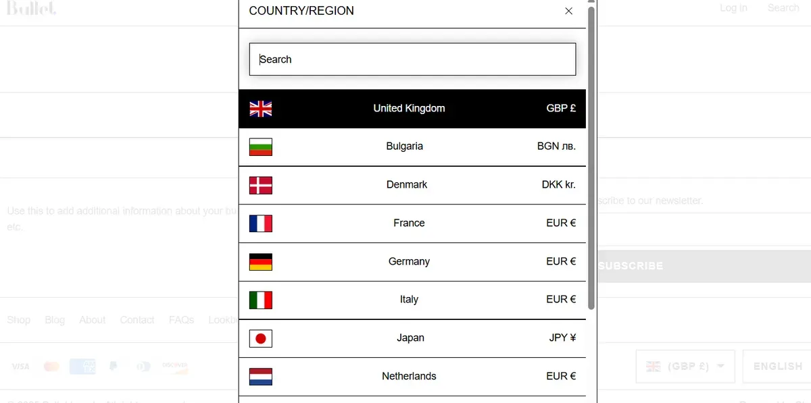Open the Shop menu link
This screenshot has height=403, width=811.
pyautogui.click(x=19, y=319)
